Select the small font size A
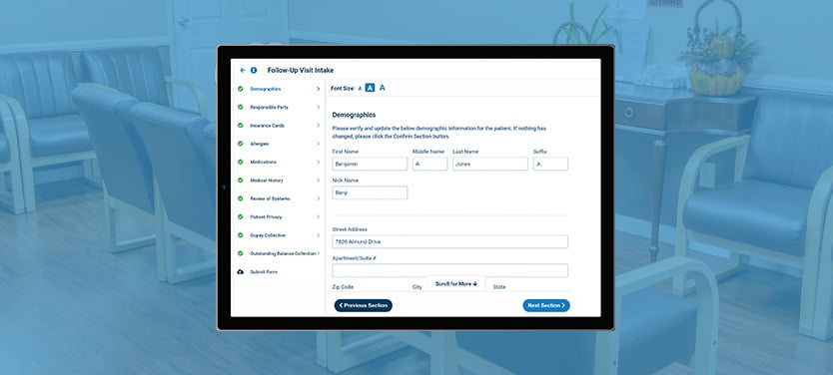833x375 pixels. 360,89
